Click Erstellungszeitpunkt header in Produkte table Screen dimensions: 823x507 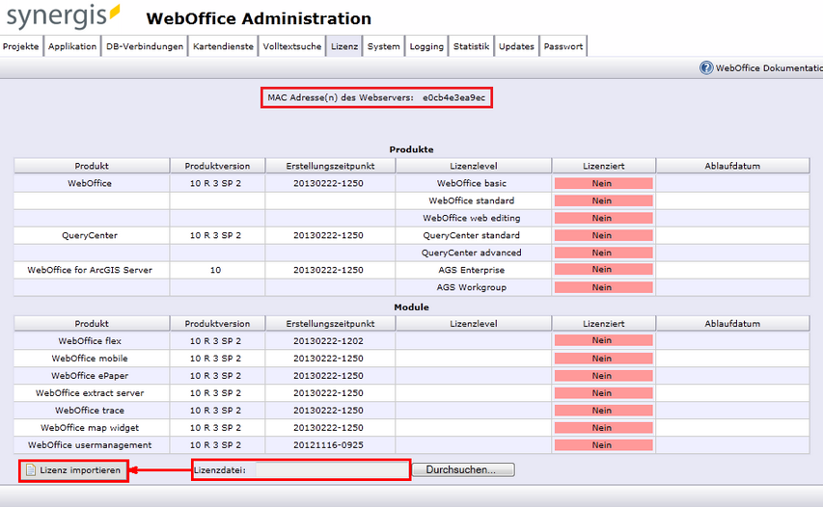330,166
